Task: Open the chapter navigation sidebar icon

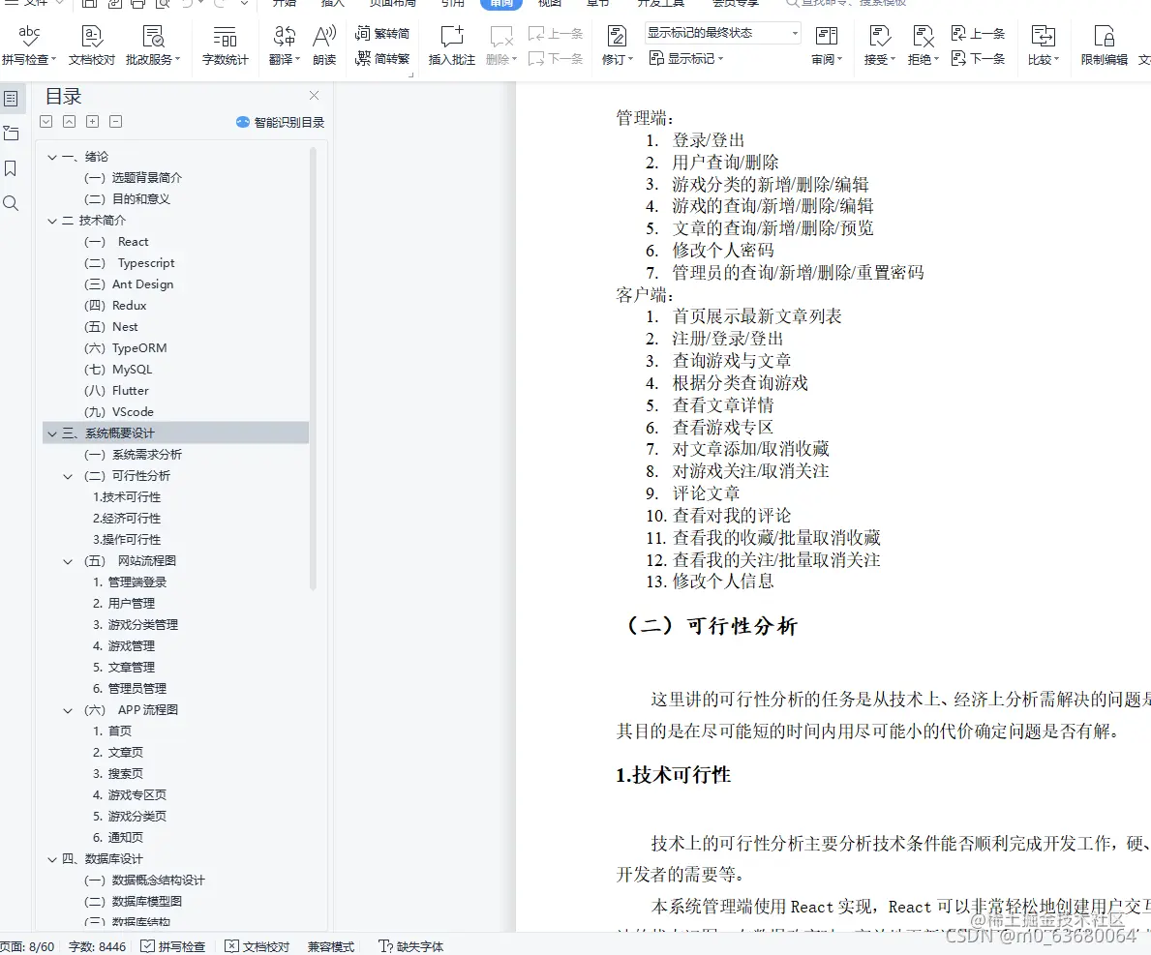Action: click(11, 133)
